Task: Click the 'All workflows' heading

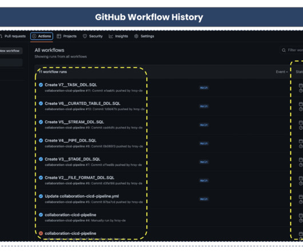Action: 50,50
